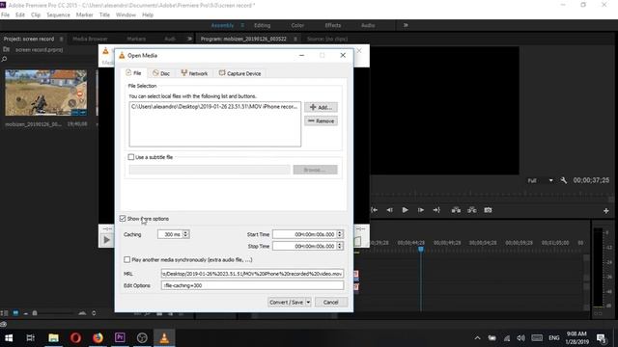Viewport: 618px width, 347px height.
Task: Adjust the Stop Time stepper arrows
Action: click(x=340, y=246)
